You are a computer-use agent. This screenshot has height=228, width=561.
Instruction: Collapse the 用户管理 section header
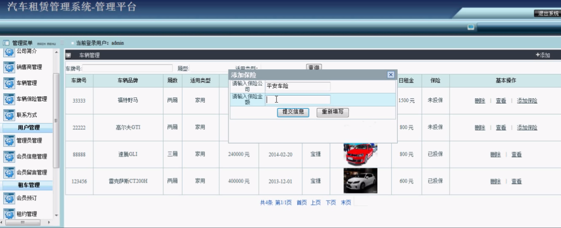pos(28,128)
